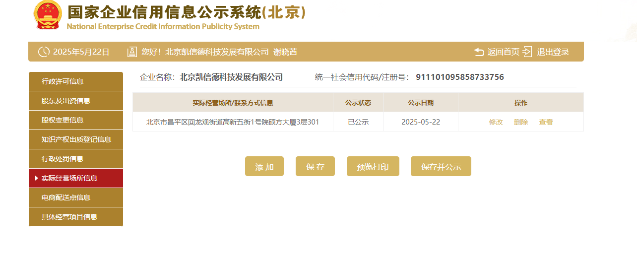The width and height of the screenshot is (637, 257).
Task: Click the 实际经营场所/联系方式信息 column header
Action: 233,103
